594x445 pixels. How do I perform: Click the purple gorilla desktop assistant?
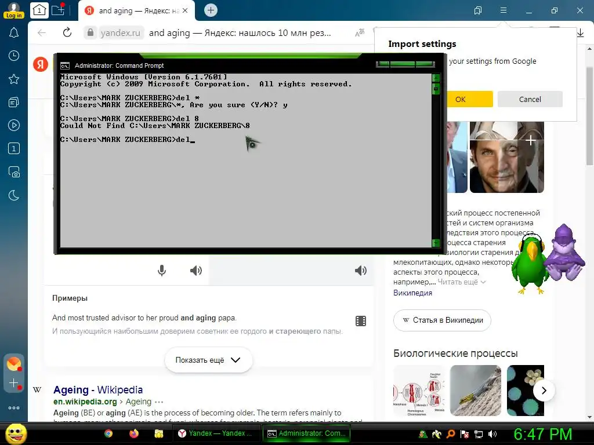point(564,253)
